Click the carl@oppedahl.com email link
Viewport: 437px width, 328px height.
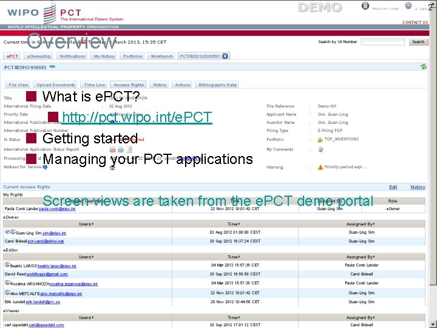[x=46, y=325]
